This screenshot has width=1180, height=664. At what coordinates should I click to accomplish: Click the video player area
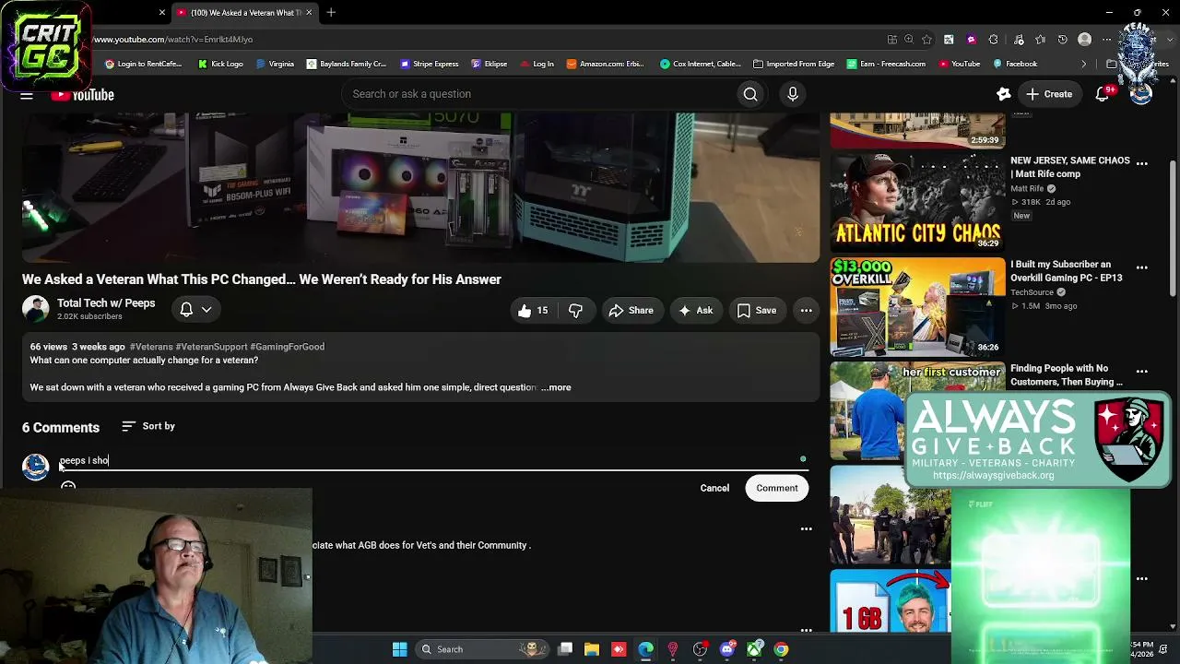[x=420, y=187]
